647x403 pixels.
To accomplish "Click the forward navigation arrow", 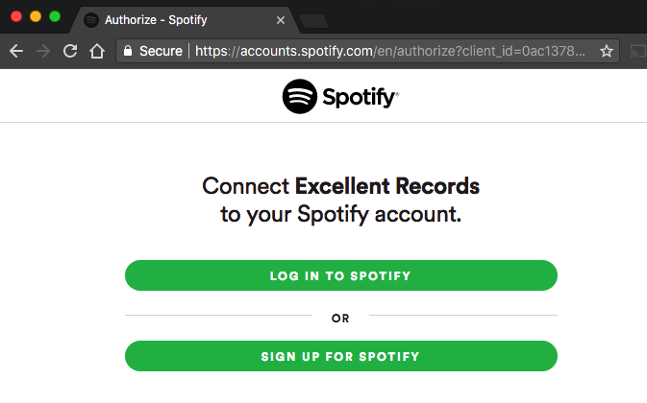I will [x=43, y=52].
